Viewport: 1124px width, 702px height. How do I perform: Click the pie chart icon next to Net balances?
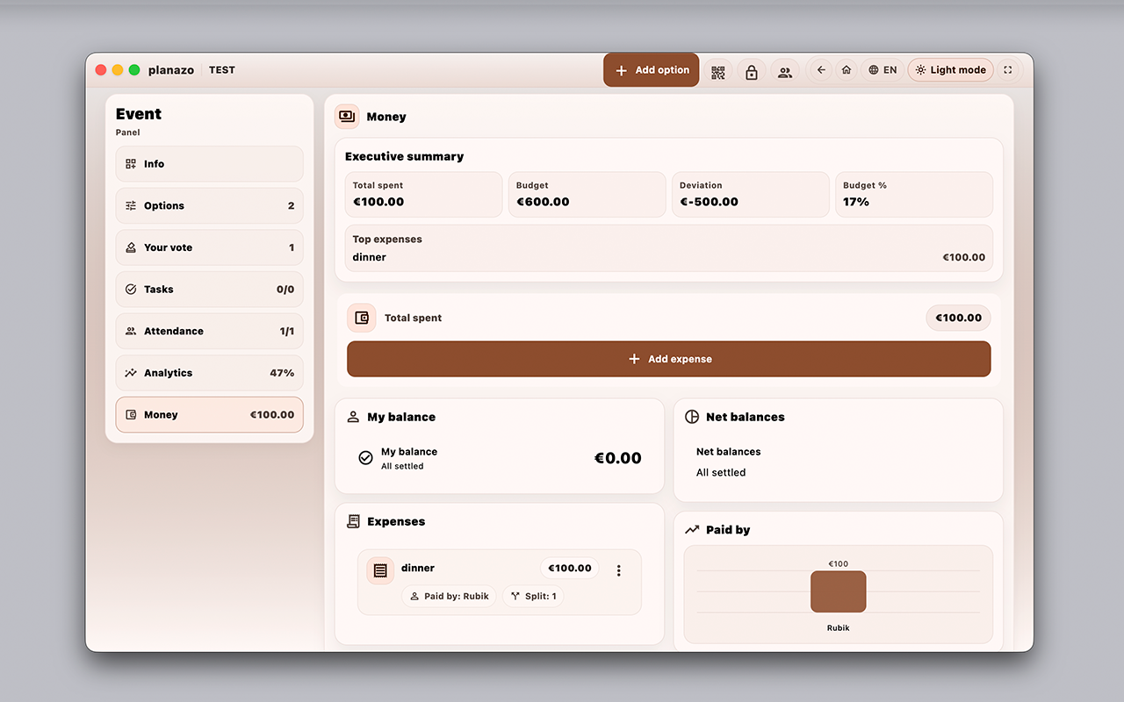point(692,417)
